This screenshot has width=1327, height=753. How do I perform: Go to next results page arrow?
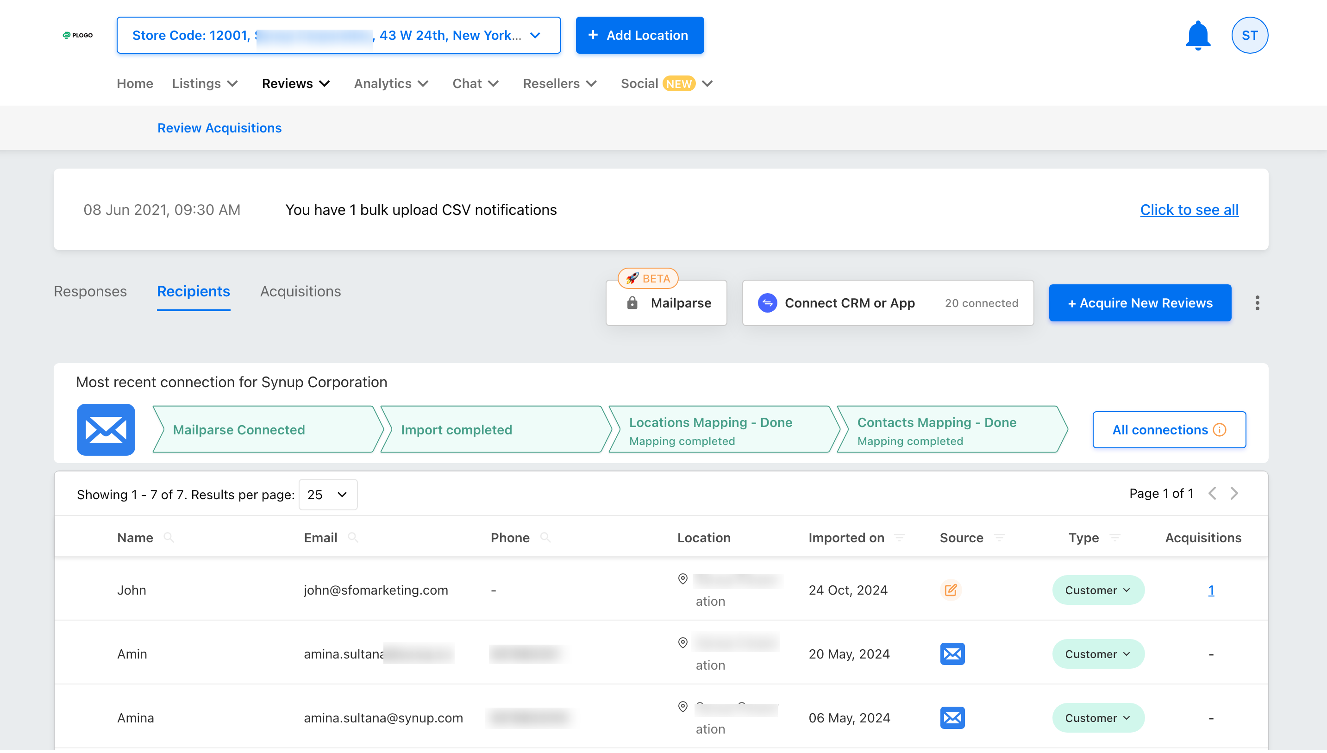1234,493
